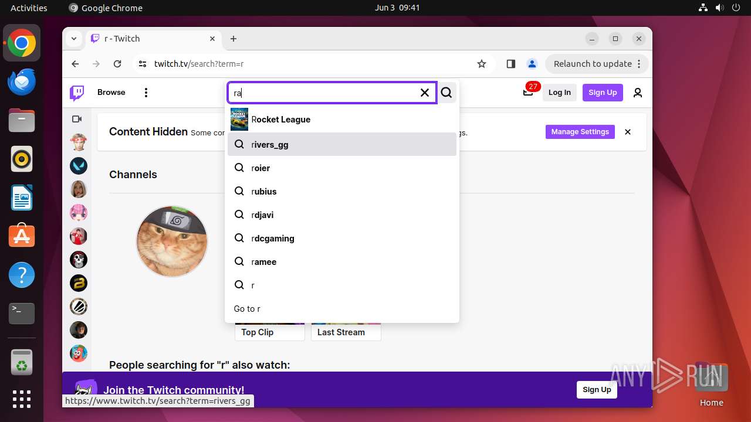Open the notifications inbox showing 27
Screen dimensions: 751x422
click(528, 93)
